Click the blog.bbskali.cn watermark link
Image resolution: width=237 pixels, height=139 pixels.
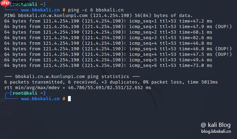pyautogui.click(x=216, y=131)
